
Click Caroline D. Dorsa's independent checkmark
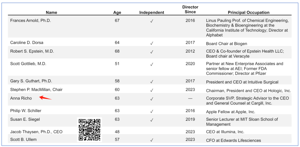tap(152, 43)
